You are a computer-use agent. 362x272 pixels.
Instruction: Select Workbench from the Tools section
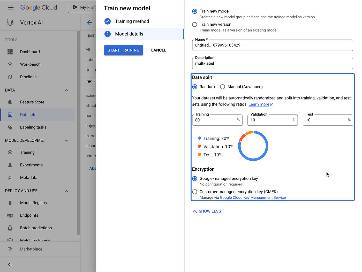(x=30, y=64)
